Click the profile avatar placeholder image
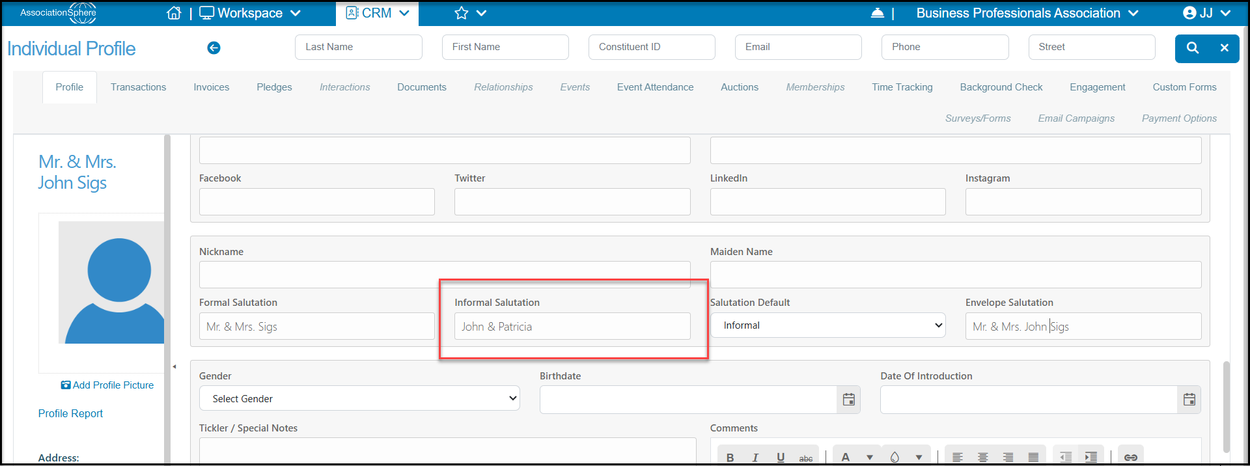 click(111, 282)
